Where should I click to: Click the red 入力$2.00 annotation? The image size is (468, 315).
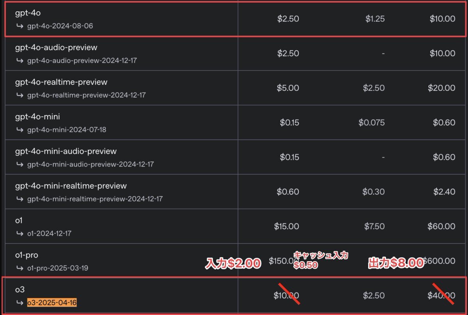point(233,264)
